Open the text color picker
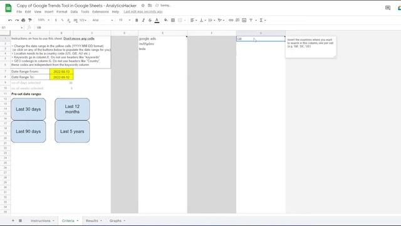Screen dimensions: 401x226 (157, 20)
